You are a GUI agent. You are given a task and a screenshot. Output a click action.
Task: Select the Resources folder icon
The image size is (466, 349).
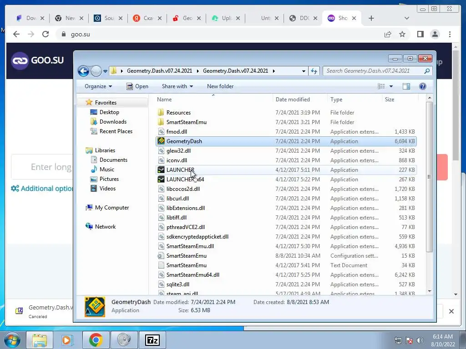pyautogui.click(x=161, y=113)
